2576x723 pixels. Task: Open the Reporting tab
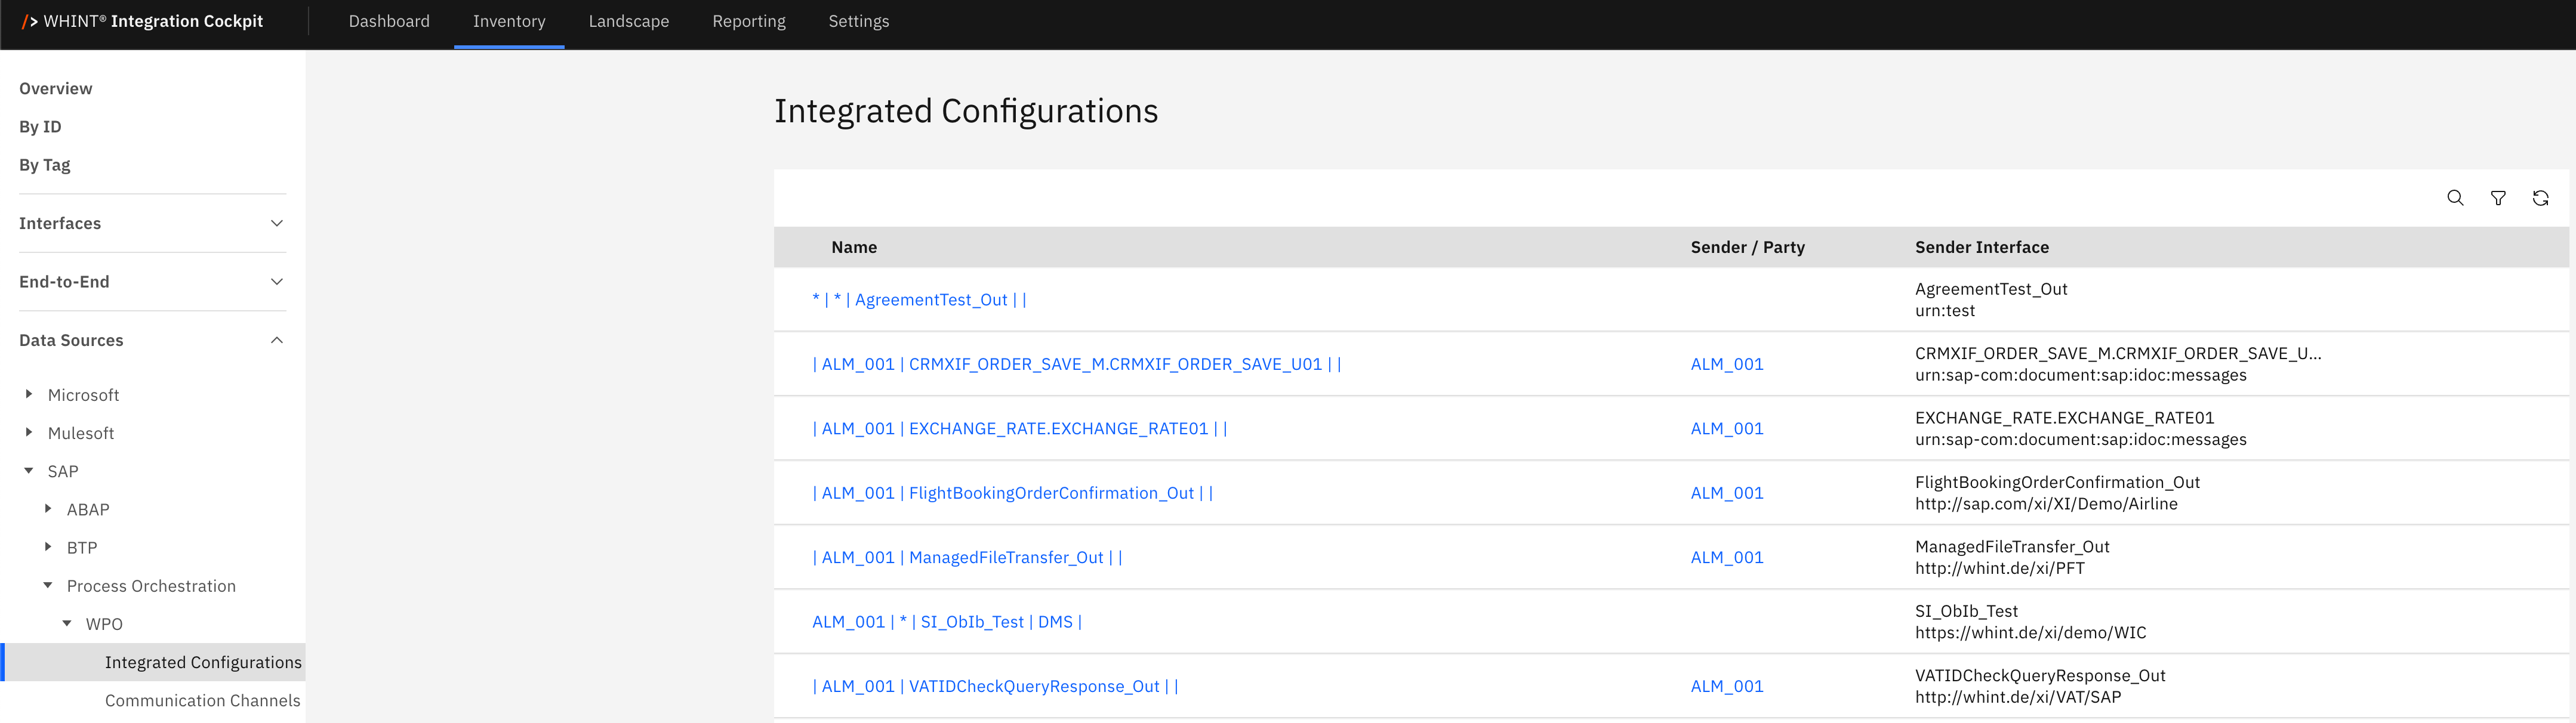pos(748,21)
